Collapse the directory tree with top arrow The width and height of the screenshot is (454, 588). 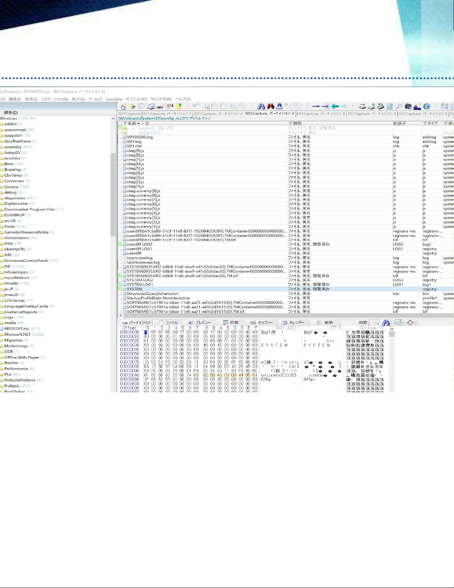click(x=113, y=119)
